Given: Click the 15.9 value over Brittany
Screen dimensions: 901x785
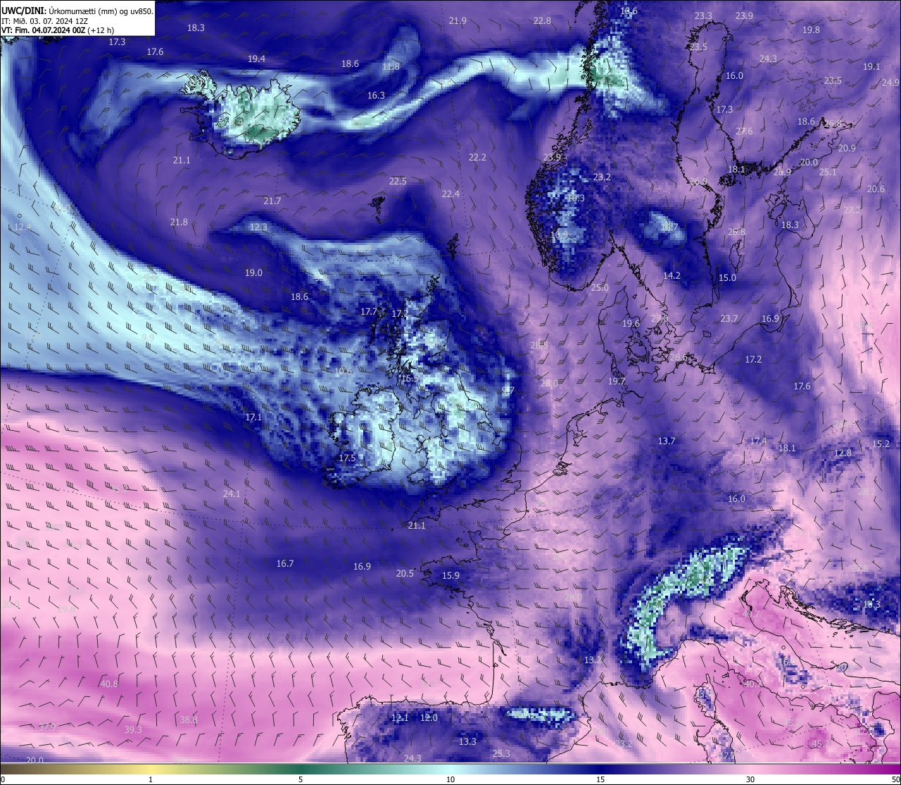Looking at the screenshot, I should coord(450,576).
